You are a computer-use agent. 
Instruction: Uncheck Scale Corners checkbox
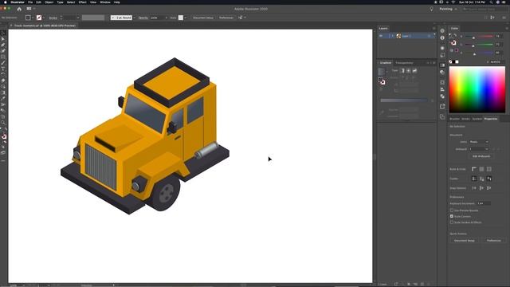452,216
